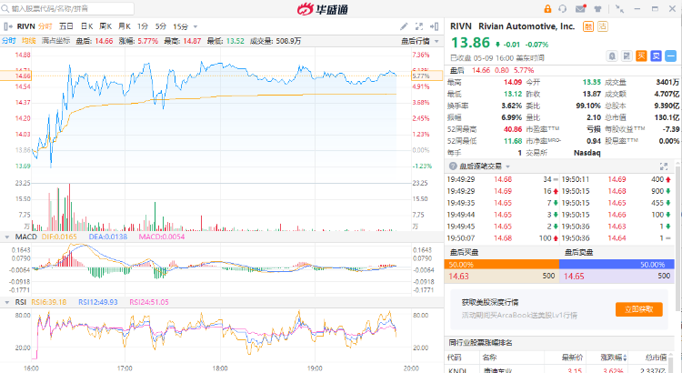Click the DIF:0.0165 MACD label
The image size is (682, 373).
tap(59, 237)
